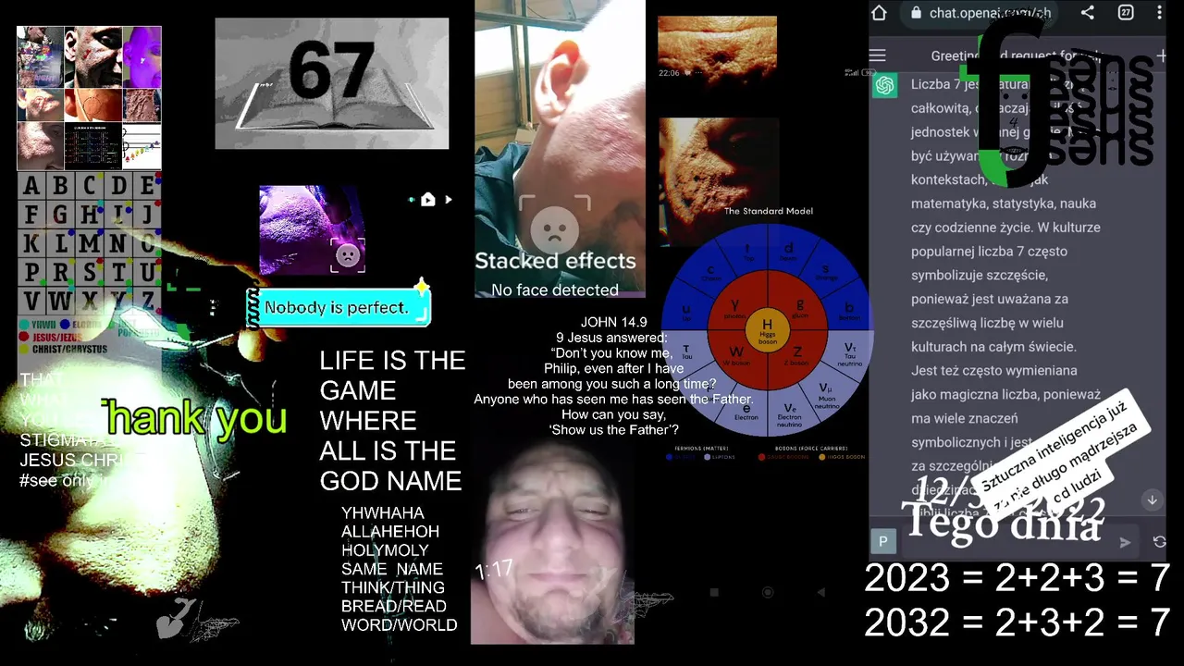Tap the Android back triangle button
This screenshot has width=1184, height=666.
tap(820, 592)
